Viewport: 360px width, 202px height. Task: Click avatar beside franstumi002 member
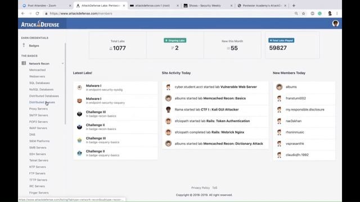[279, 98]
